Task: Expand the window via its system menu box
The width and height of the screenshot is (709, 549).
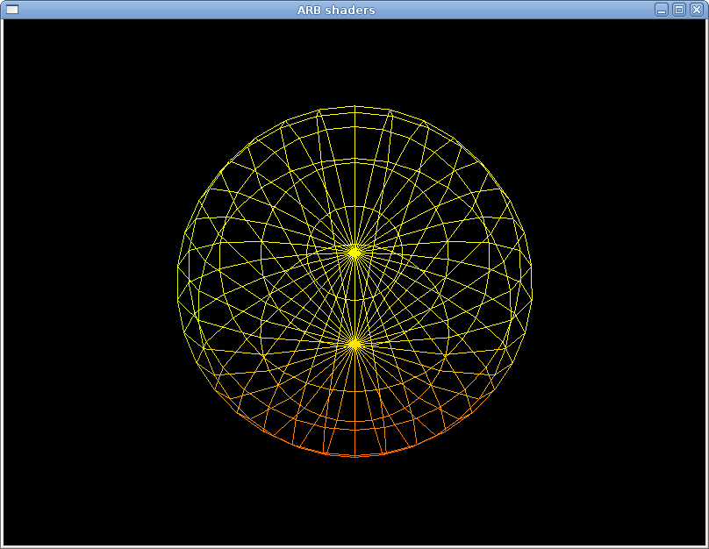Action: pyautogui.click(x=12, y=9)
